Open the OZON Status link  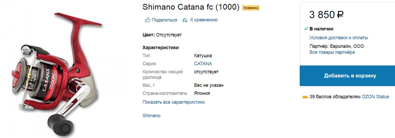click(375, 97)
